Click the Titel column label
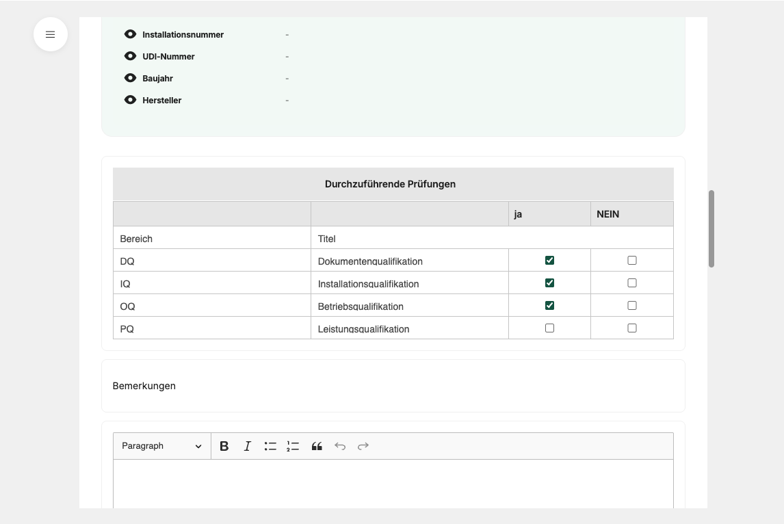 click(x=326, y=239)
